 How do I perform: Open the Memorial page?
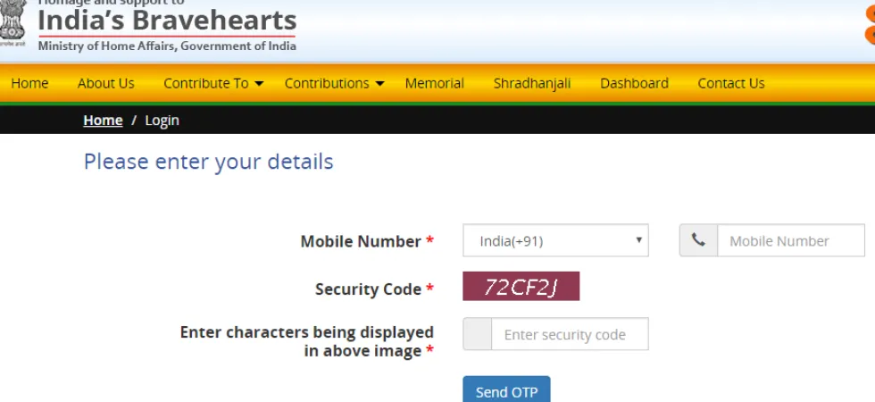[435, 83]
